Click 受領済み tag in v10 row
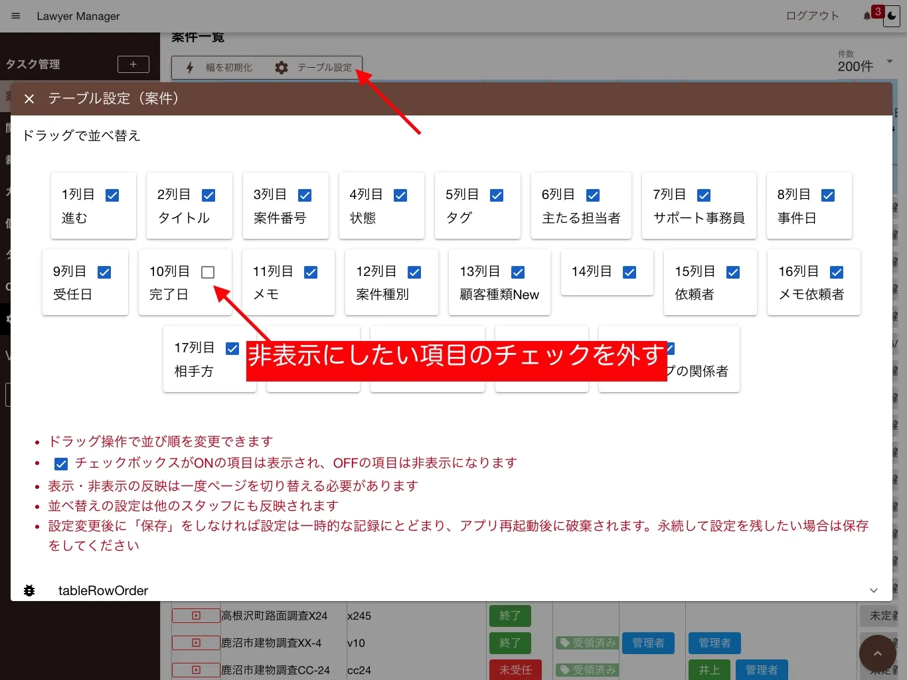The image size is (907, 680). 587,643
